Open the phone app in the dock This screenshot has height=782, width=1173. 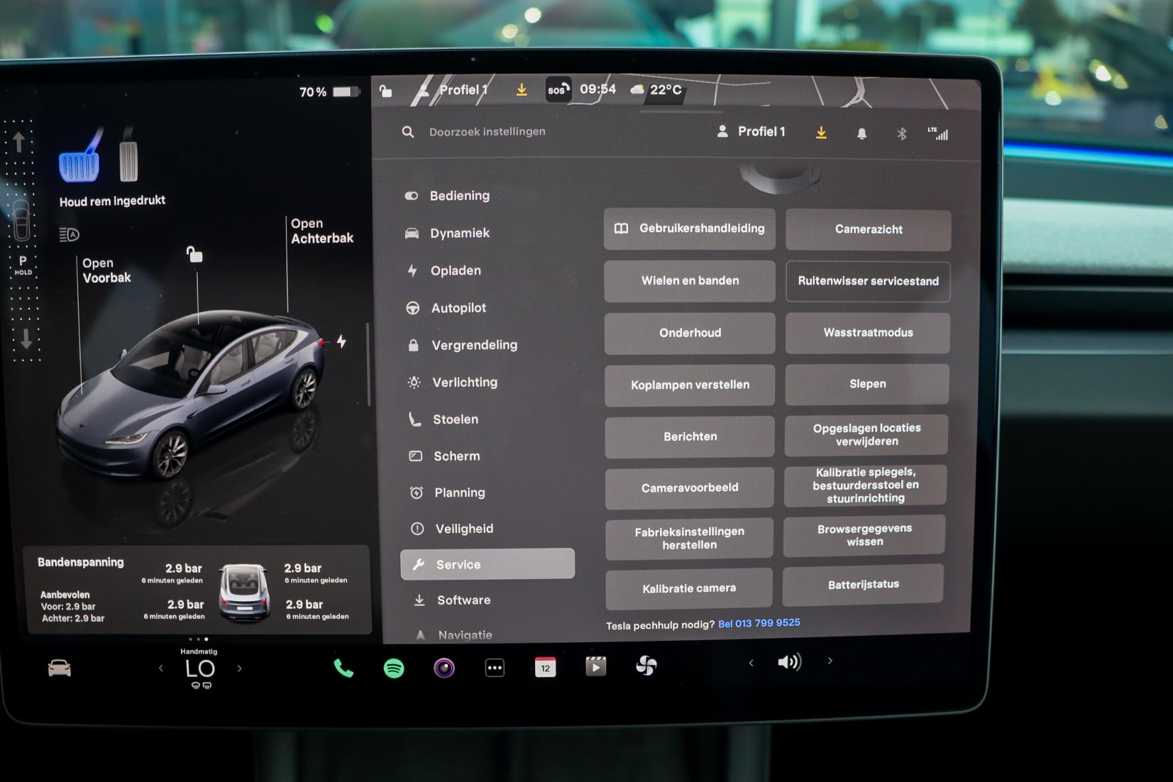click(343, 668)
